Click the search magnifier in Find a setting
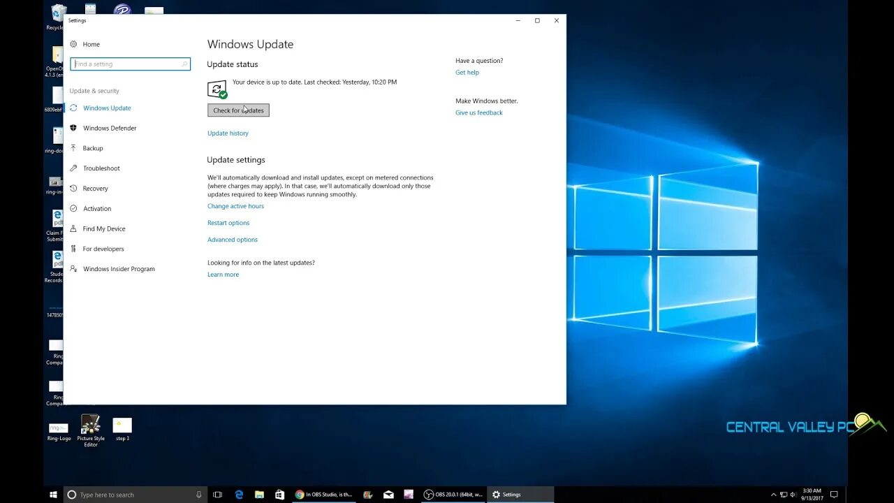This screenshot has width=894, height=503. point(184,64)
